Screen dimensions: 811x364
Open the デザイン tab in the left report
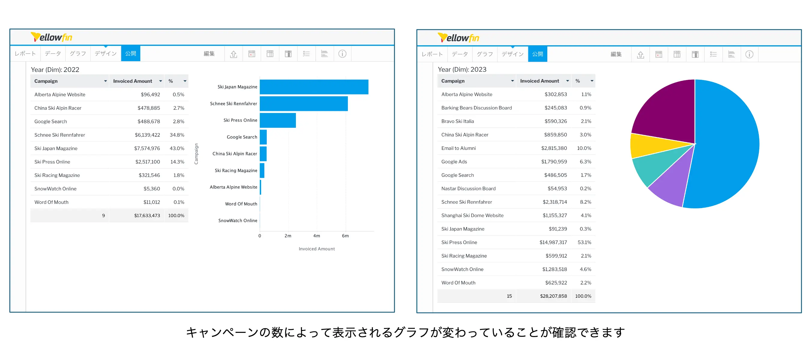(x=105, y=54)
